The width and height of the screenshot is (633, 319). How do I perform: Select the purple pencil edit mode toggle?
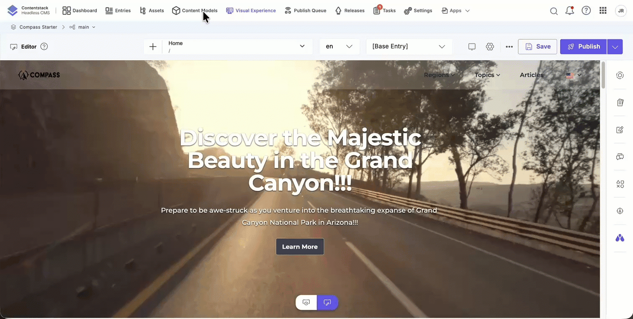coord(327,303)
